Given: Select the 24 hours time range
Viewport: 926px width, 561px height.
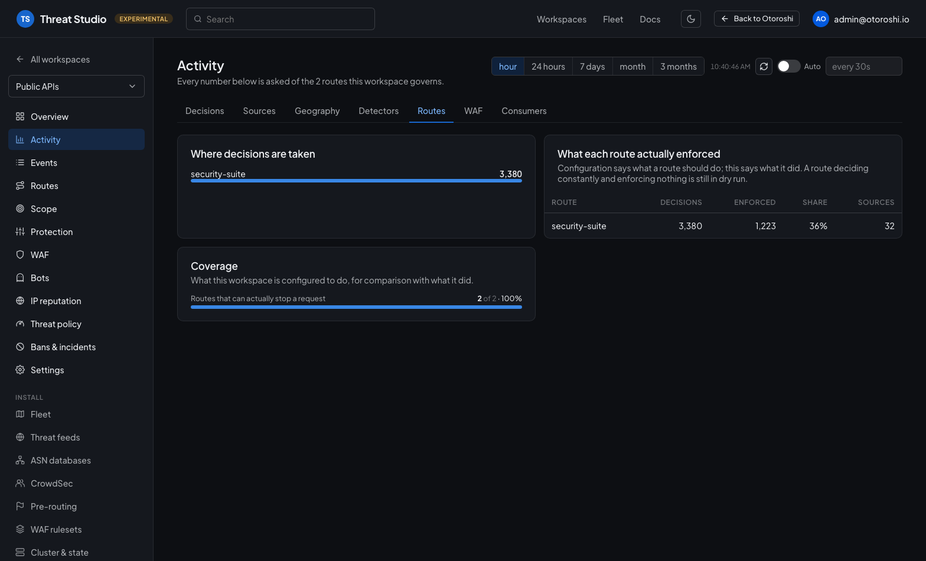Looking at the screenshot, I should coord(548,66).
